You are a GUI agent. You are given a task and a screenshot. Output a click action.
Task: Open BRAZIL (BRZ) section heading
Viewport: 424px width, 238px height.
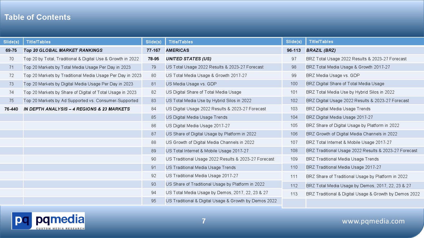click(x=321, y=50)
